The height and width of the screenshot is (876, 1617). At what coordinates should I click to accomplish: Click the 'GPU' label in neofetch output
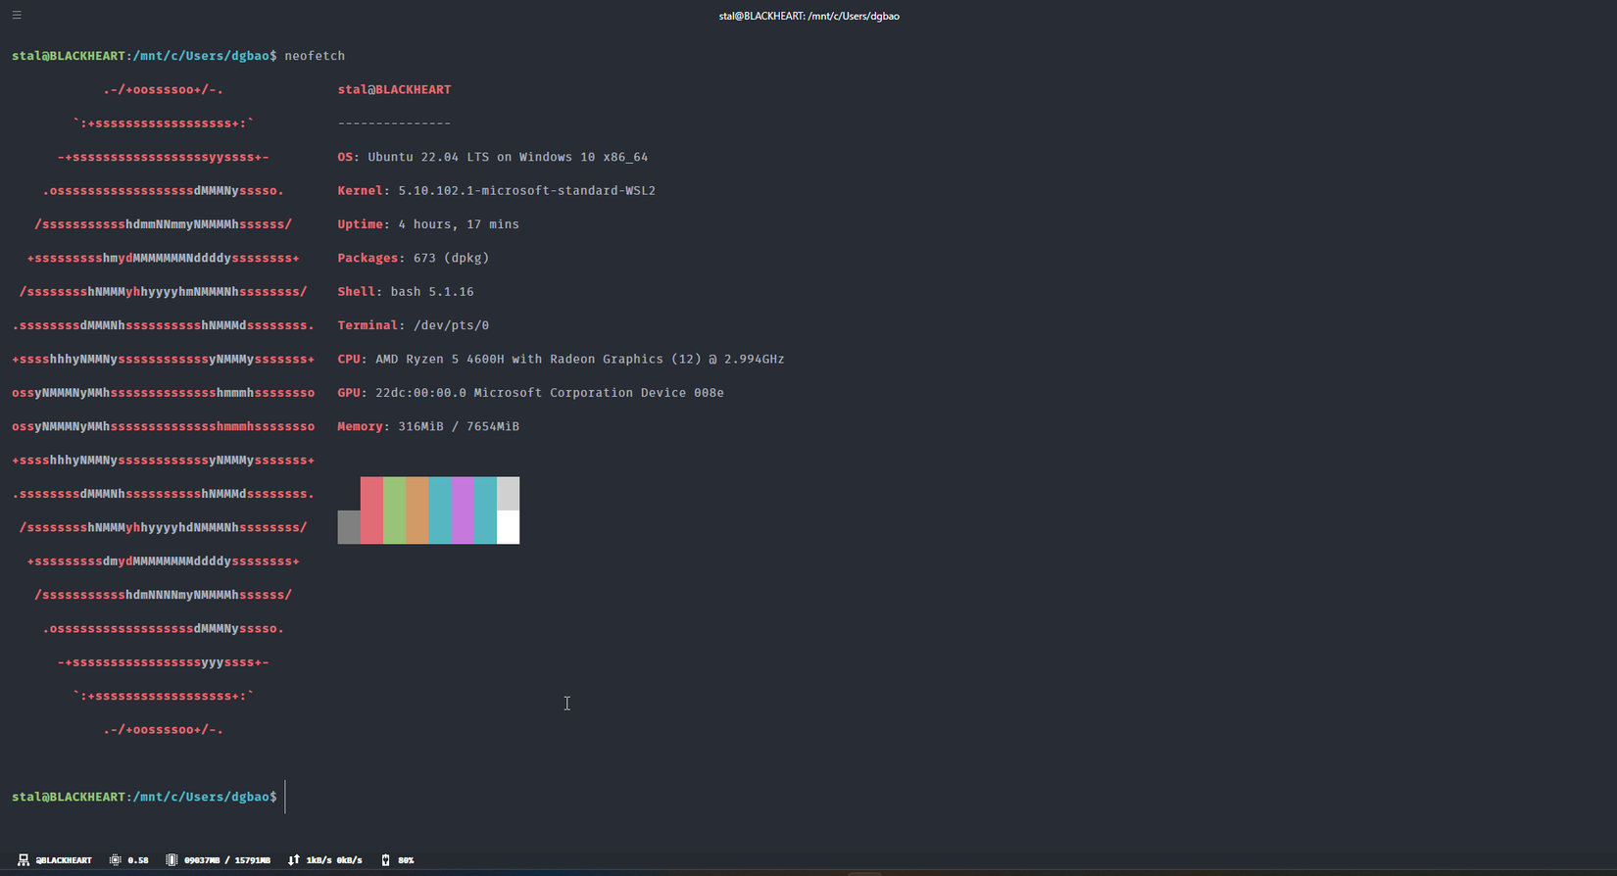coord(349,393)
